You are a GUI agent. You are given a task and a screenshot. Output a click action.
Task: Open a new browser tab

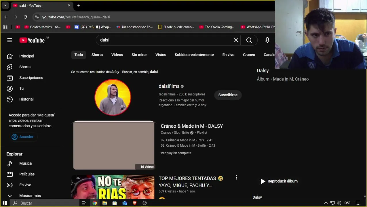pos(79,5)
